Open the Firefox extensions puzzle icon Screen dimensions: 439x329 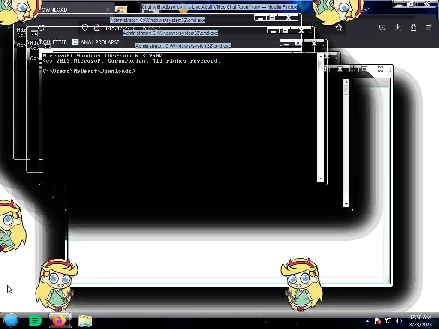pos(413,27)
